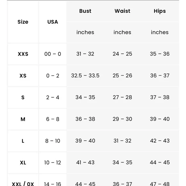Select the hips value 35 – 36
Image resolution: width=186 pixels, height=186 pixels.
pos(160,54)
